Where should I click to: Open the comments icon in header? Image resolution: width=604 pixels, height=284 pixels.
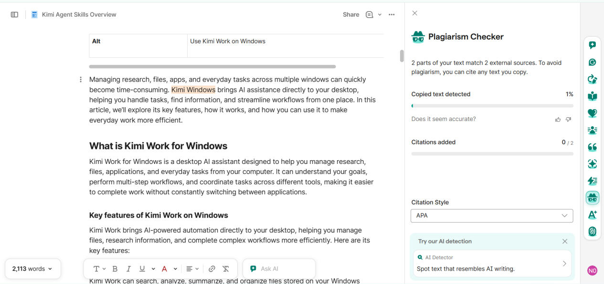(369, 15)
